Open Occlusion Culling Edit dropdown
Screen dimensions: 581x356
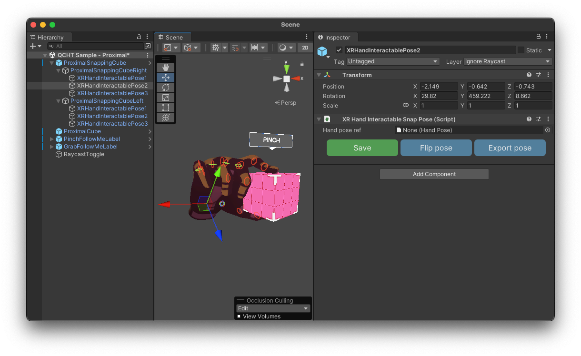click(273, 308)
